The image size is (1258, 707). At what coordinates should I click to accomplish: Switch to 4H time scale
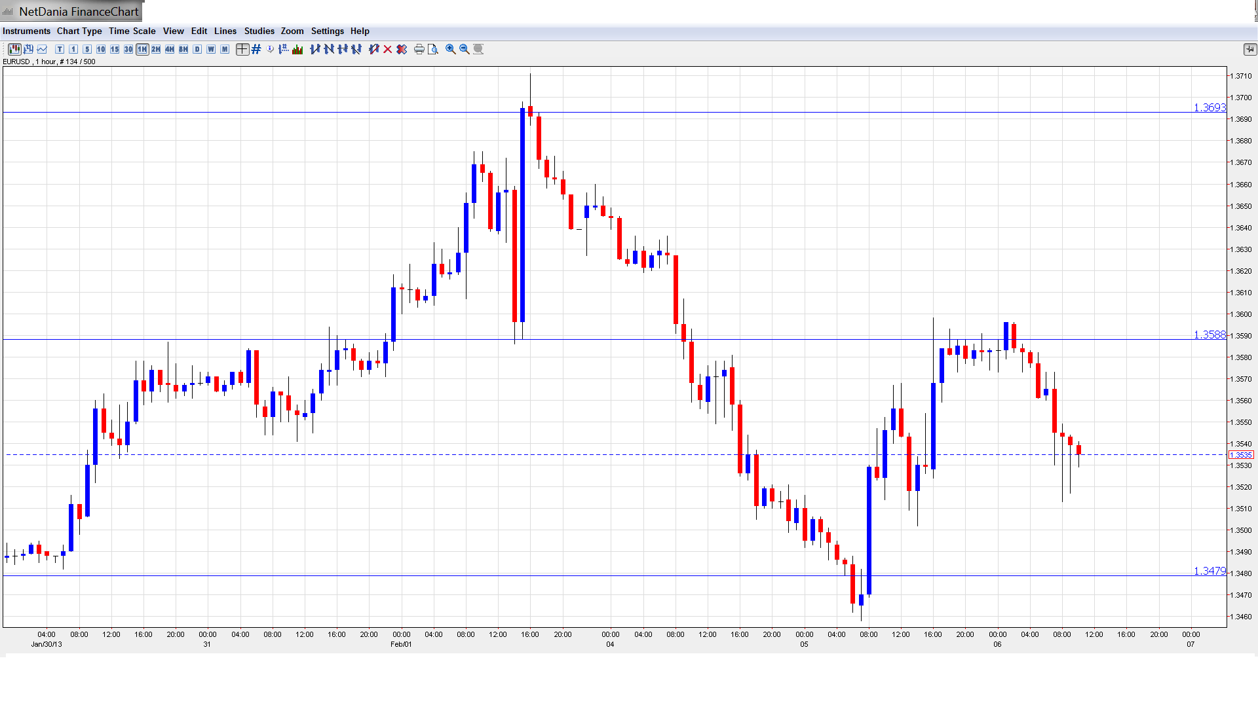coord(170,49)
